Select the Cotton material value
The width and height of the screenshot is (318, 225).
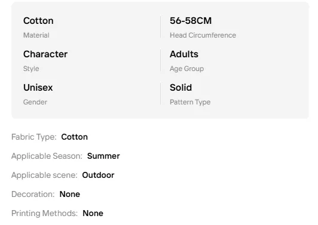tap(38, 21)
